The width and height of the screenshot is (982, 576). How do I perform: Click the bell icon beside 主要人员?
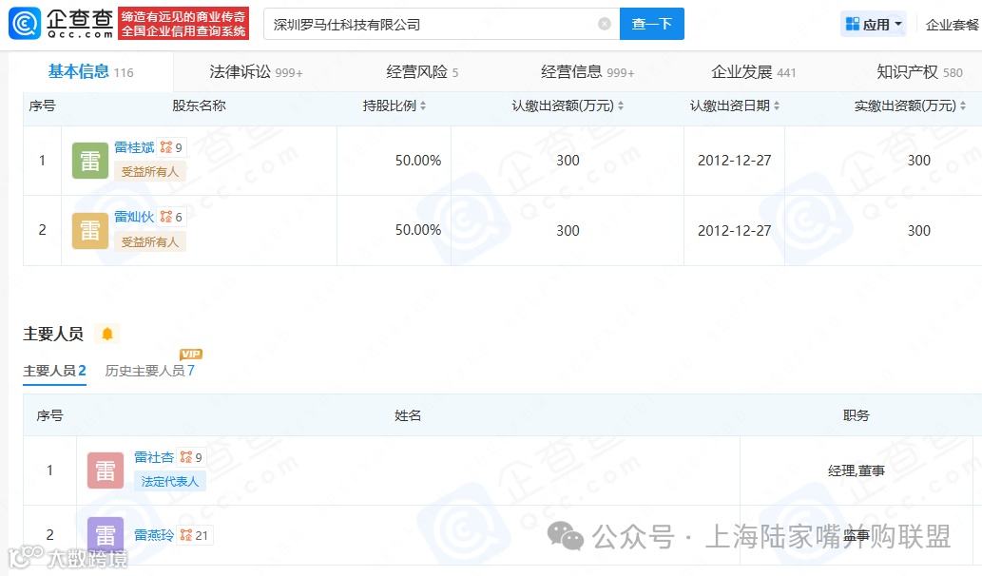(x=107, y=334)
